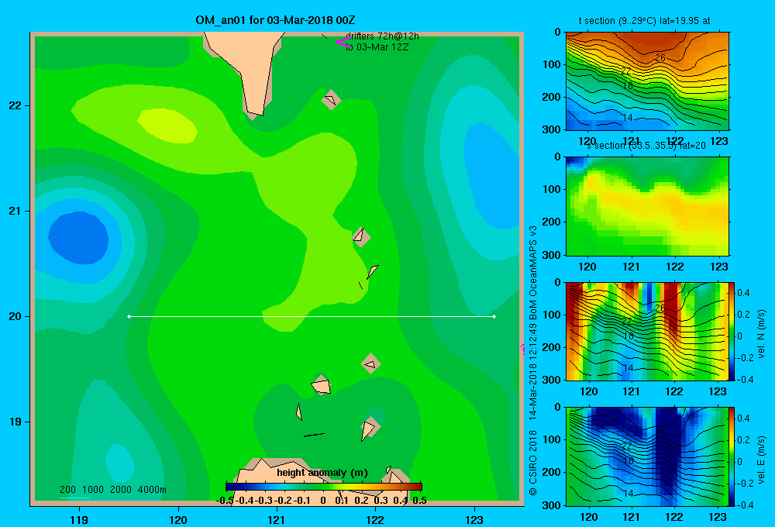Click the vel. N color scale bar
This screenshot has height=527, width=775.
(x=732, y=331)
